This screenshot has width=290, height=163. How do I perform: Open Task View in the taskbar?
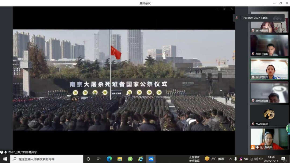(99, 159)
